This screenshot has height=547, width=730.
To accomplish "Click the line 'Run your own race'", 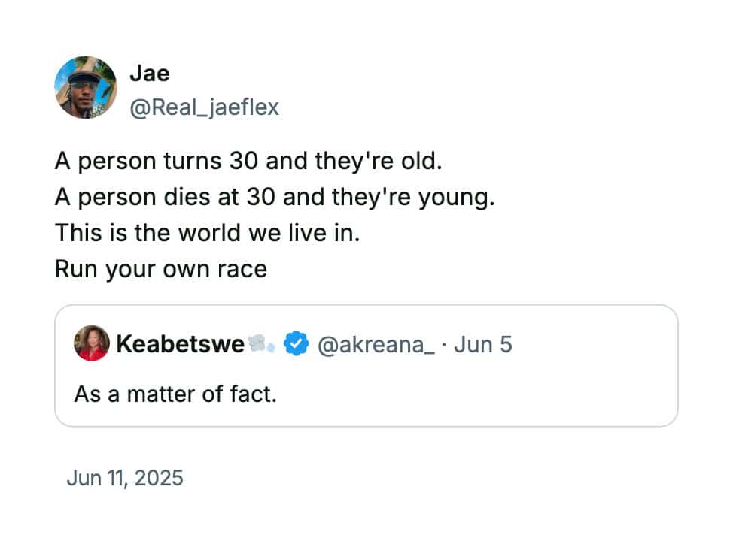I will point(161,269).
